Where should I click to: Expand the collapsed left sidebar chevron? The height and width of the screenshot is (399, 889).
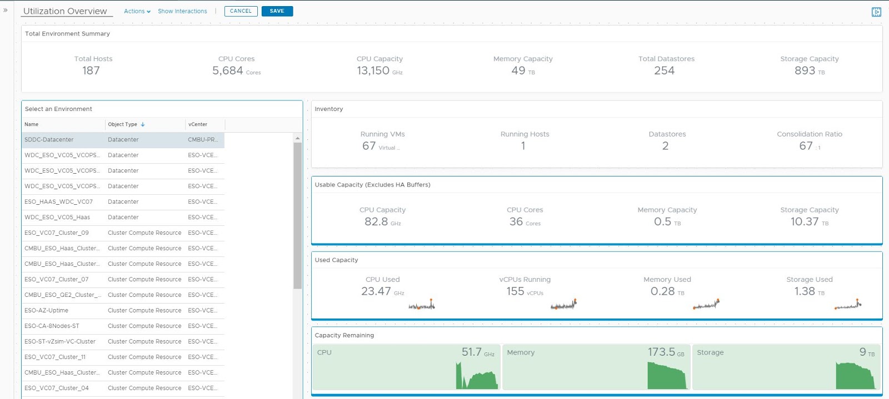(6, 10)
